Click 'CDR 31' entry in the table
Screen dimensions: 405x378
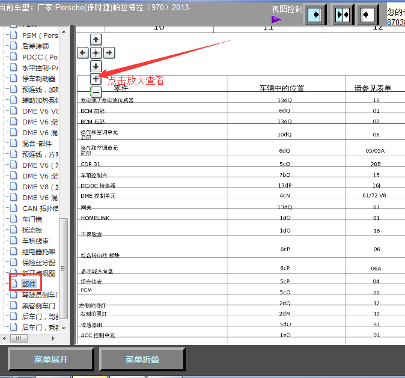(x=90, y=164)
